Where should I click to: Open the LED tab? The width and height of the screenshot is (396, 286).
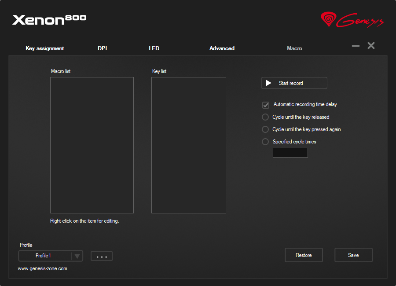pos(154,48)
